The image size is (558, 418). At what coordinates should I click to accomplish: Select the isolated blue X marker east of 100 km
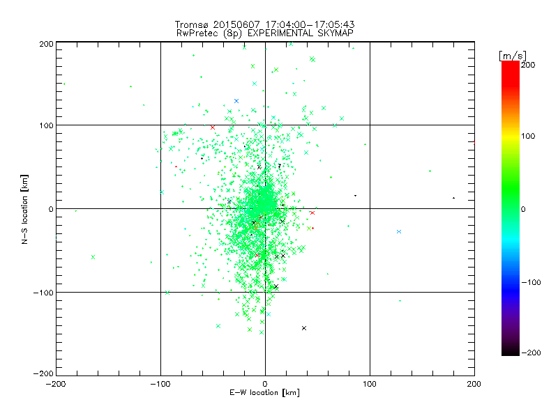[399, 232]
